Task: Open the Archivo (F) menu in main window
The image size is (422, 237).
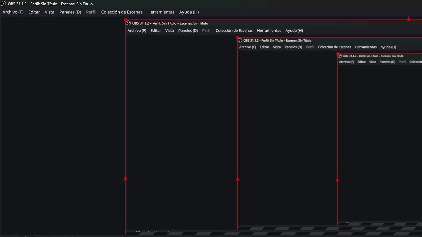Action: tap(13, 12)
